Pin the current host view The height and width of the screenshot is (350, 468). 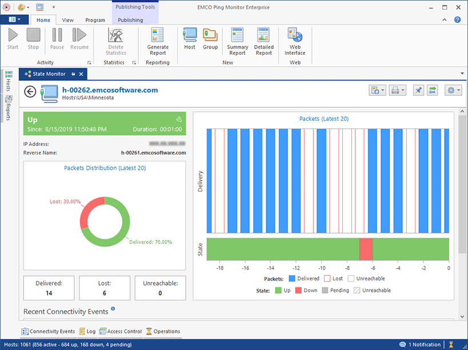coord(418,89)
